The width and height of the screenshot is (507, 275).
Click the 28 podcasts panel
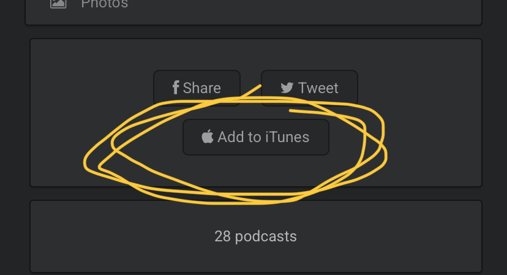click(x=367, y=236)
